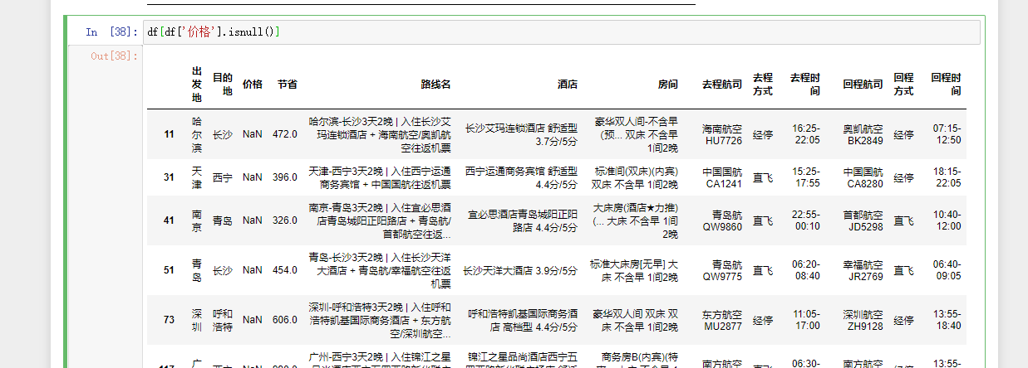Screen dimensions: 1028x368
Task: Click return airline 首都航空 JD5298
Action: coord(863,220)
